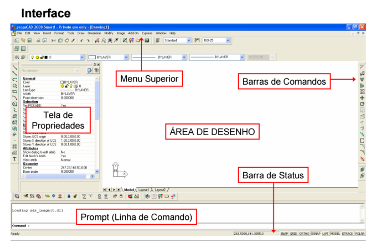The width and height of the screenshot is (372, 241).
Task: Switch to the Layout1 tab
Action: (144, 189)
